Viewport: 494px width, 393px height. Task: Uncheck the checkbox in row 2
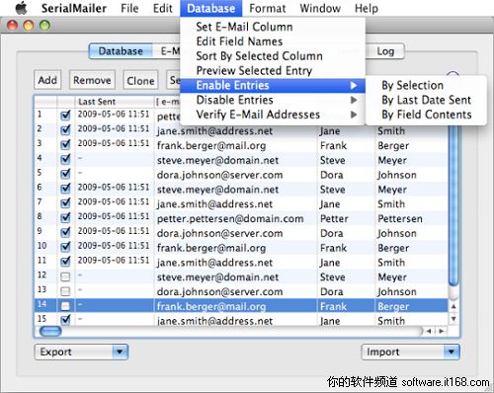[65, 129]
